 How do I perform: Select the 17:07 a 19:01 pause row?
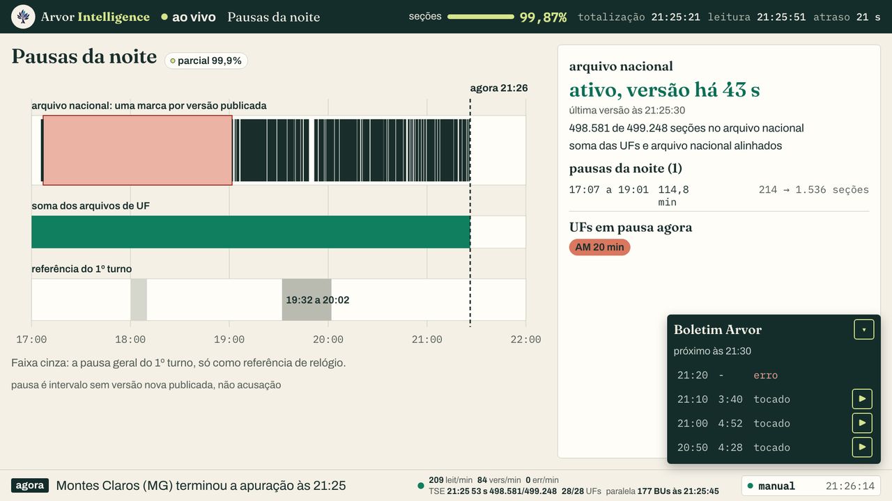click(719, 196)
